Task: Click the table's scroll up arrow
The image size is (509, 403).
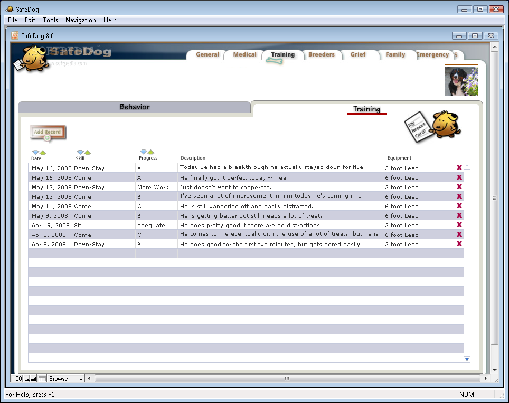Action: click(467, 166)
